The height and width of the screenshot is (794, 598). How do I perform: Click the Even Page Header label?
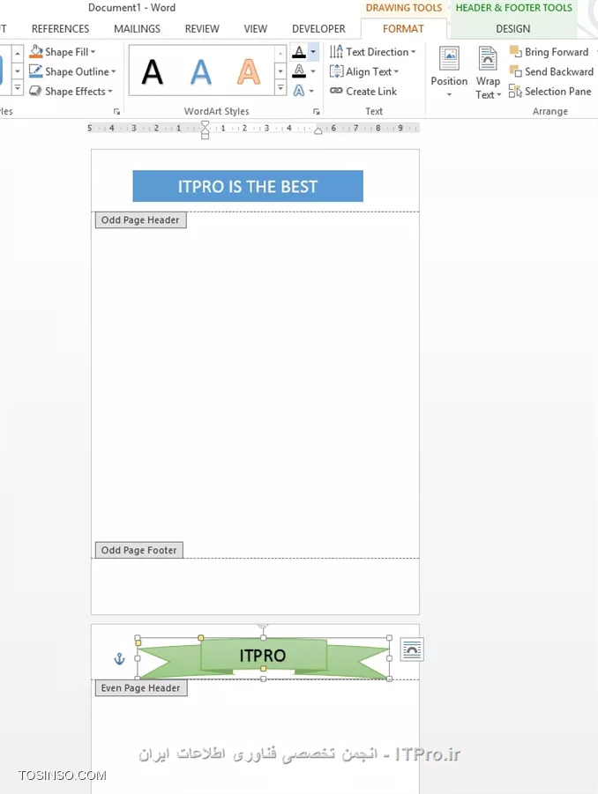(x=141, y=688)
